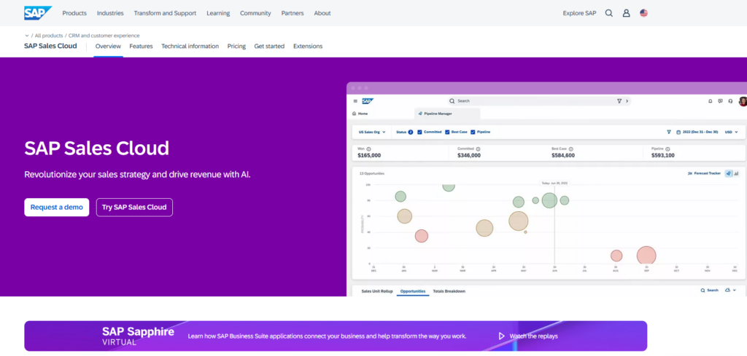Open notifications bell in the dashboard preview
Screen dimensions: 747x356
point(711,100)
